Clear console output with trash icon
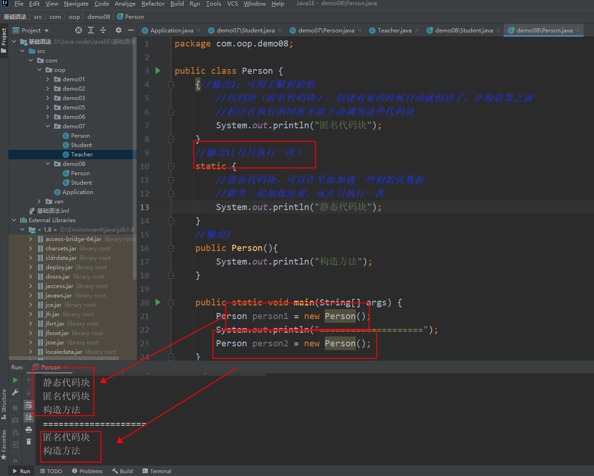This screenshot has height=476, width=594. (29, 442)
